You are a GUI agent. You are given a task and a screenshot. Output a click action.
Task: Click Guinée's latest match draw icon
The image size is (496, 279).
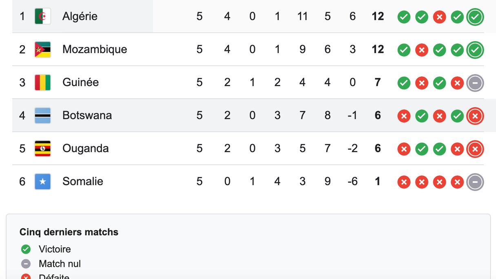pos(475,83)
